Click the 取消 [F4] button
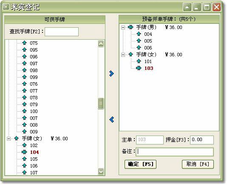 198,164
